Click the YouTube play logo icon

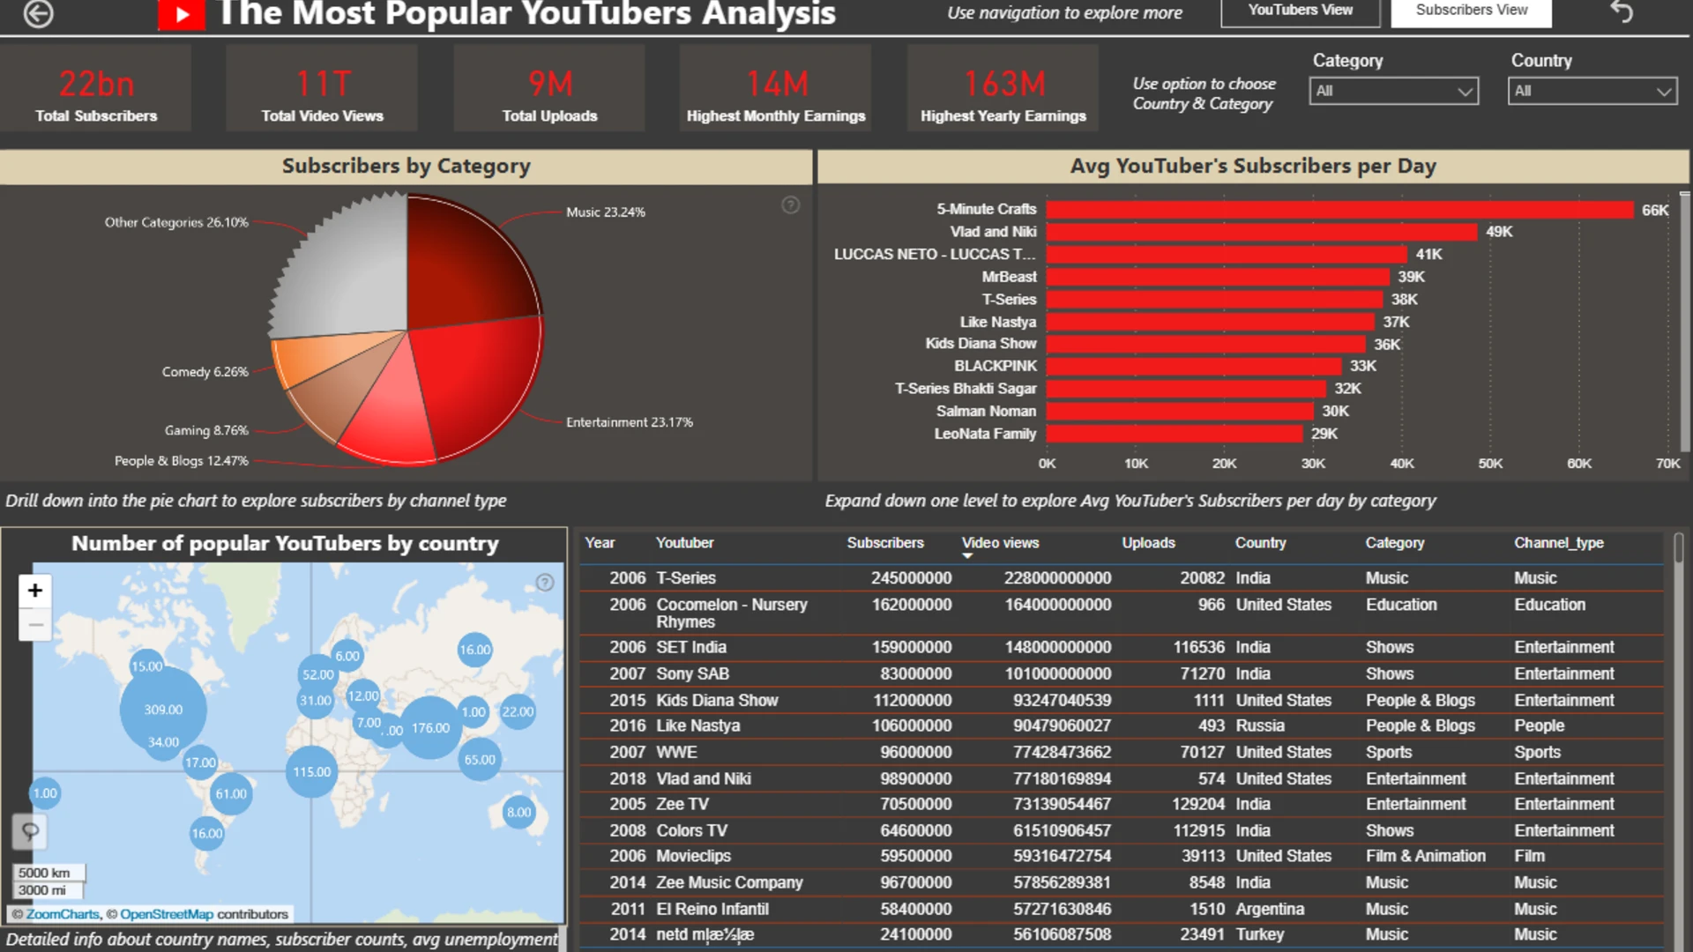click(181, 14)
